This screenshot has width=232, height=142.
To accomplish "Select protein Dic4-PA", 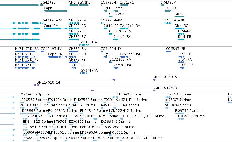I will tap(185, 60).
